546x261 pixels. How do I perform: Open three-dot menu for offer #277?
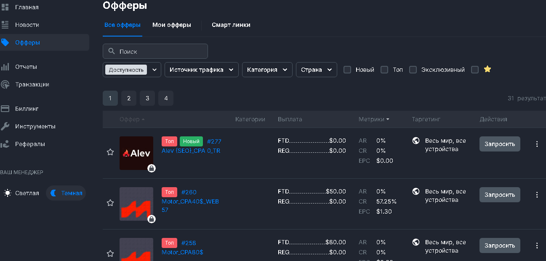[537, 144]
